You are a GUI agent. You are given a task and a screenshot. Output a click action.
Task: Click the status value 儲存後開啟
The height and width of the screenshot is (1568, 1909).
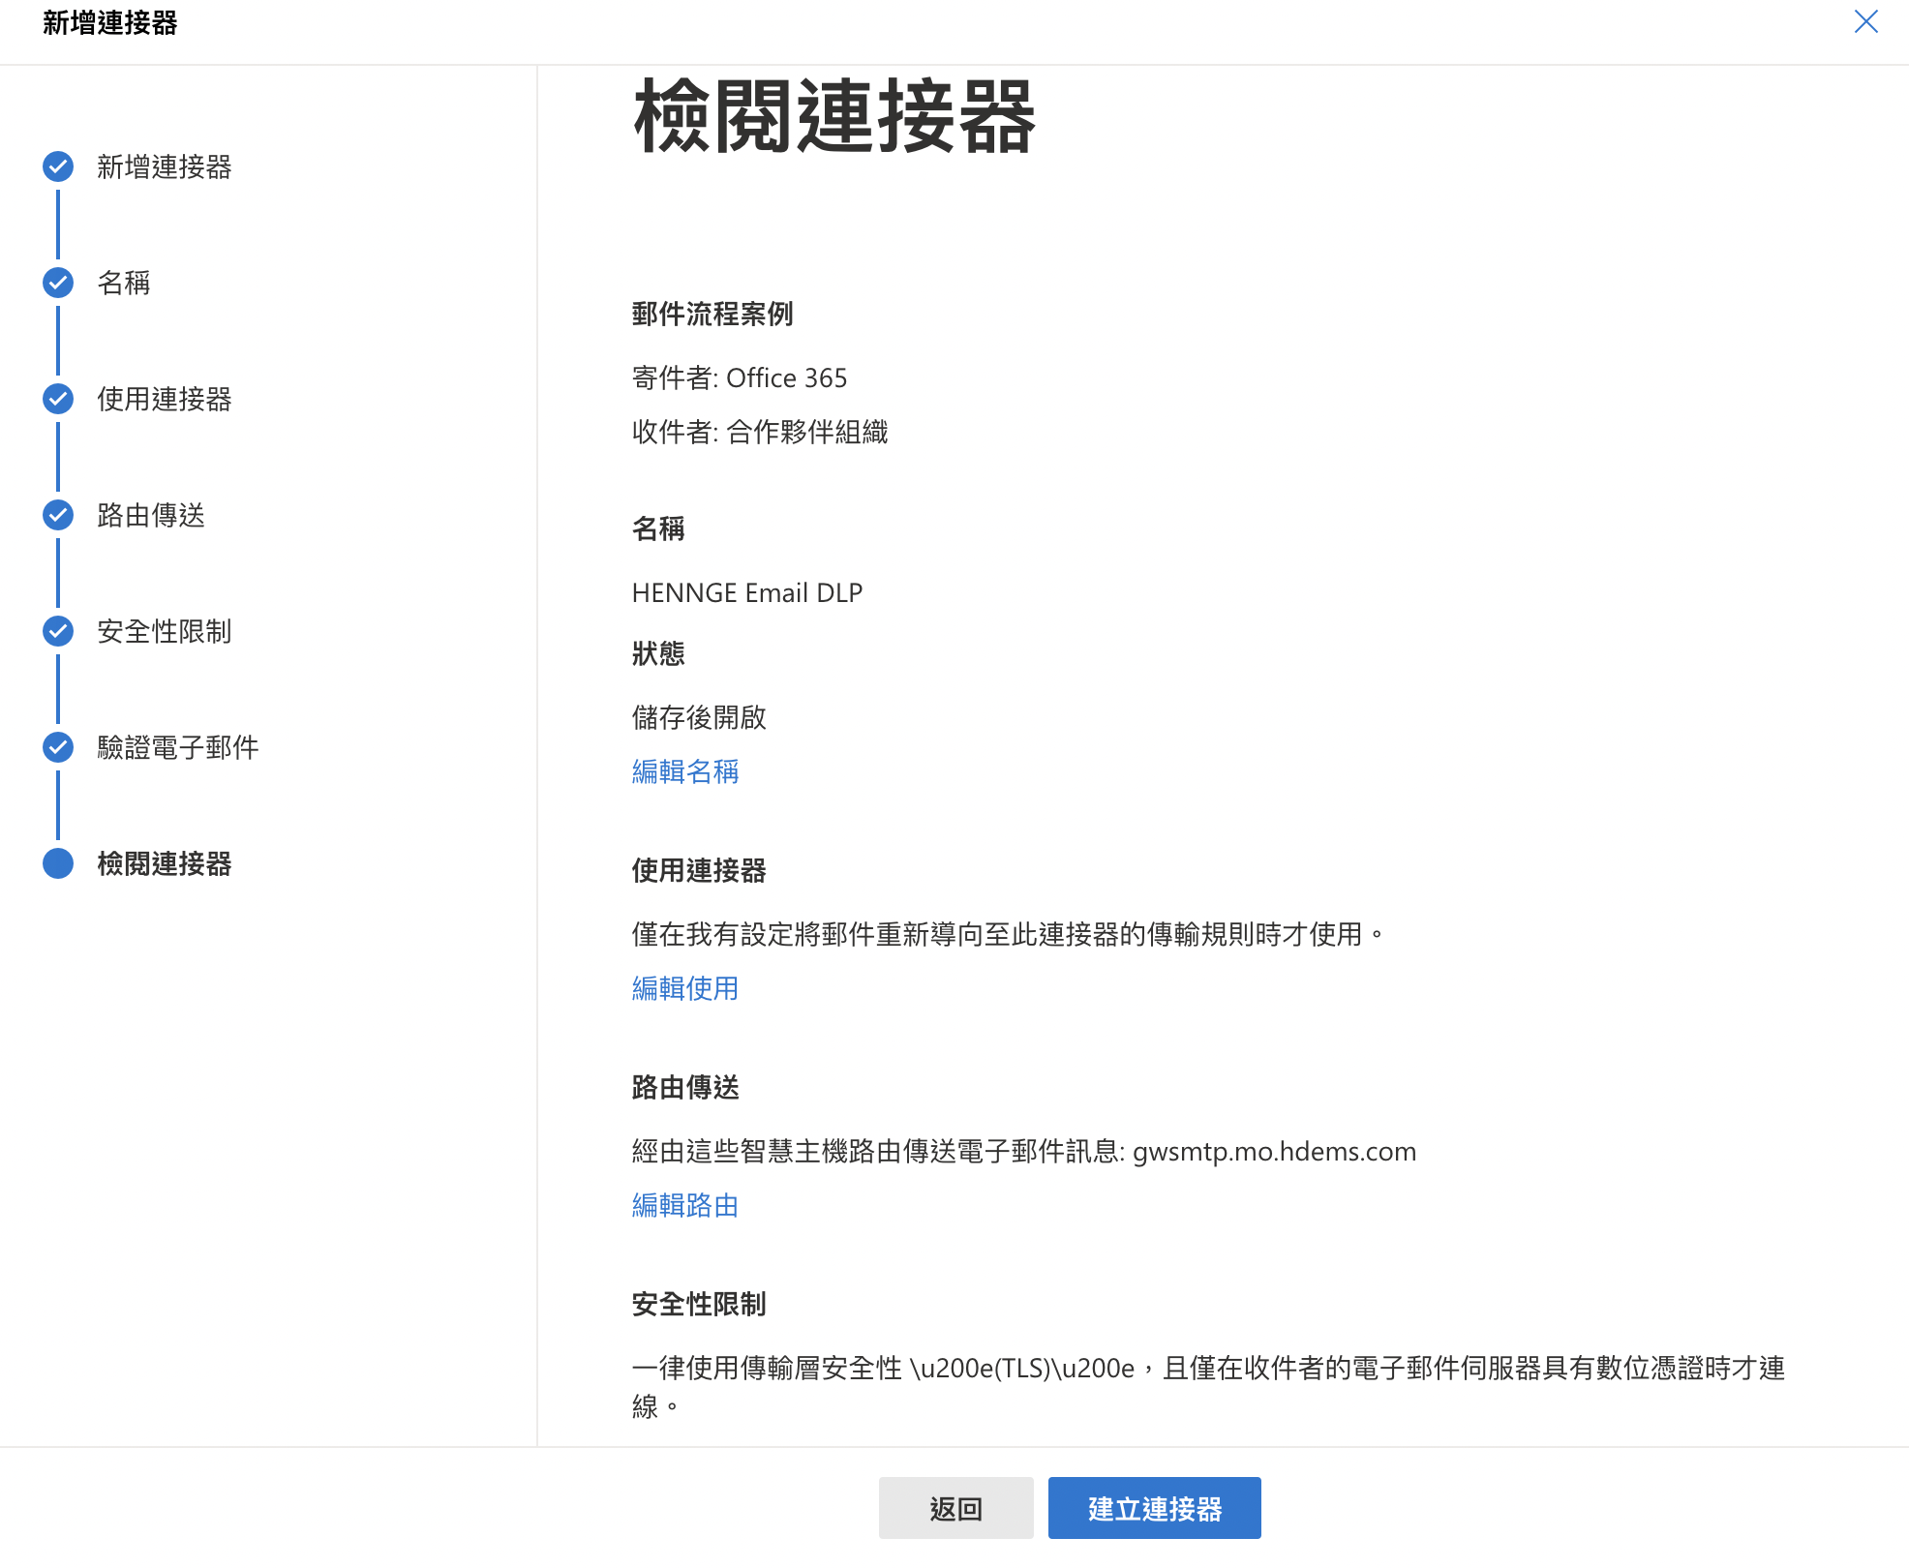click(x=699, y=717)
